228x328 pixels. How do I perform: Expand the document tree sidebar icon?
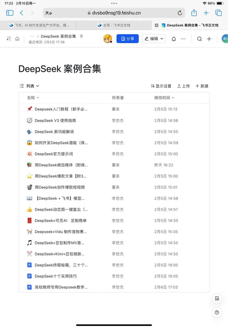(x=9, y=39)
